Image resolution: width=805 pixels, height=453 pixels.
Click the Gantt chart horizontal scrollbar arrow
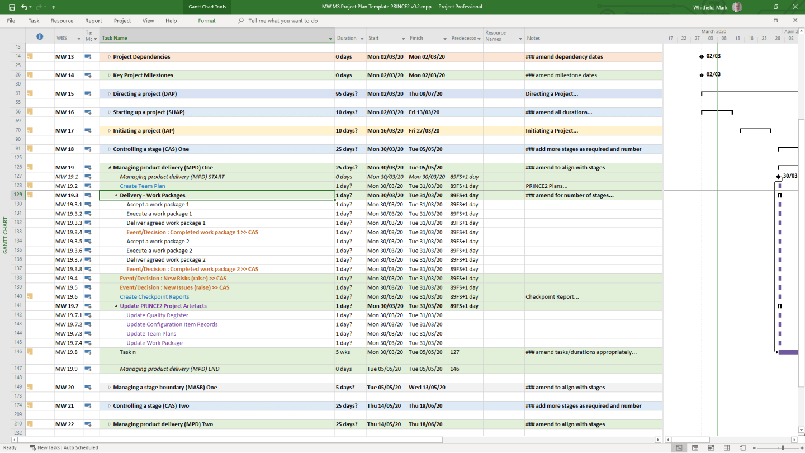794,441
